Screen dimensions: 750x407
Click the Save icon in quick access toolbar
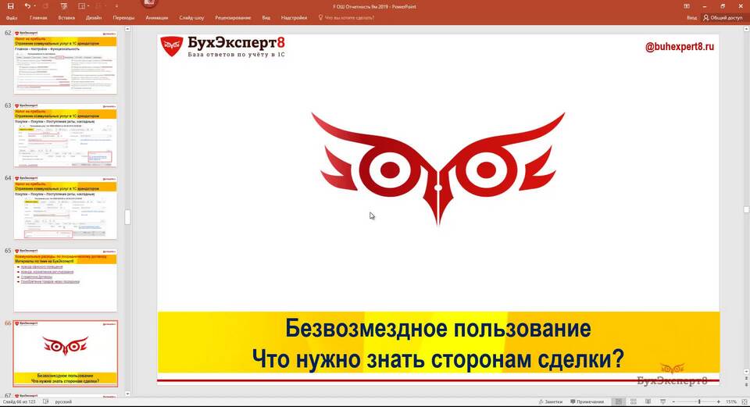(x=11, y=5)
